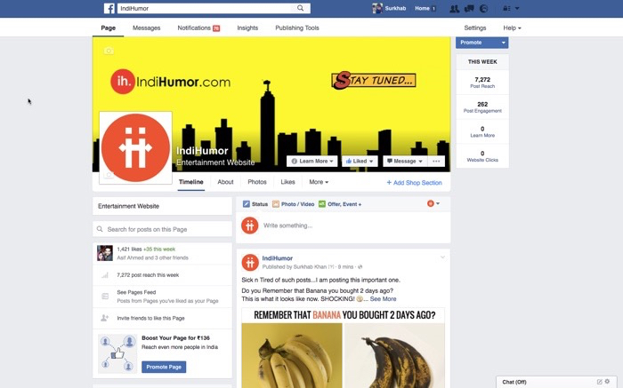The height and width of the screenshot is (388, 623).
Task: Expand the Promote dropdown arrow
Action: click(504, 43)
